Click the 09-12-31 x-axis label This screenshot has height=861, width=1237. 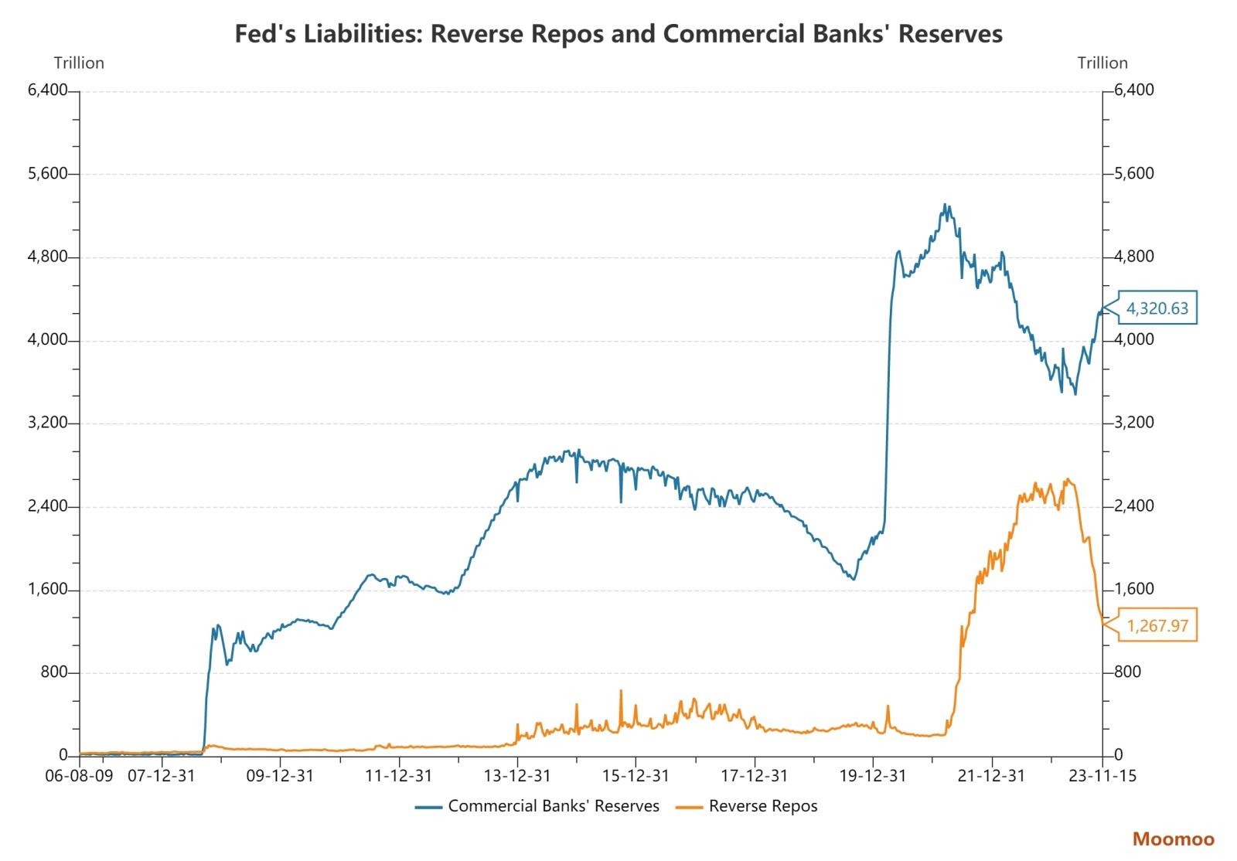point(280,776)
